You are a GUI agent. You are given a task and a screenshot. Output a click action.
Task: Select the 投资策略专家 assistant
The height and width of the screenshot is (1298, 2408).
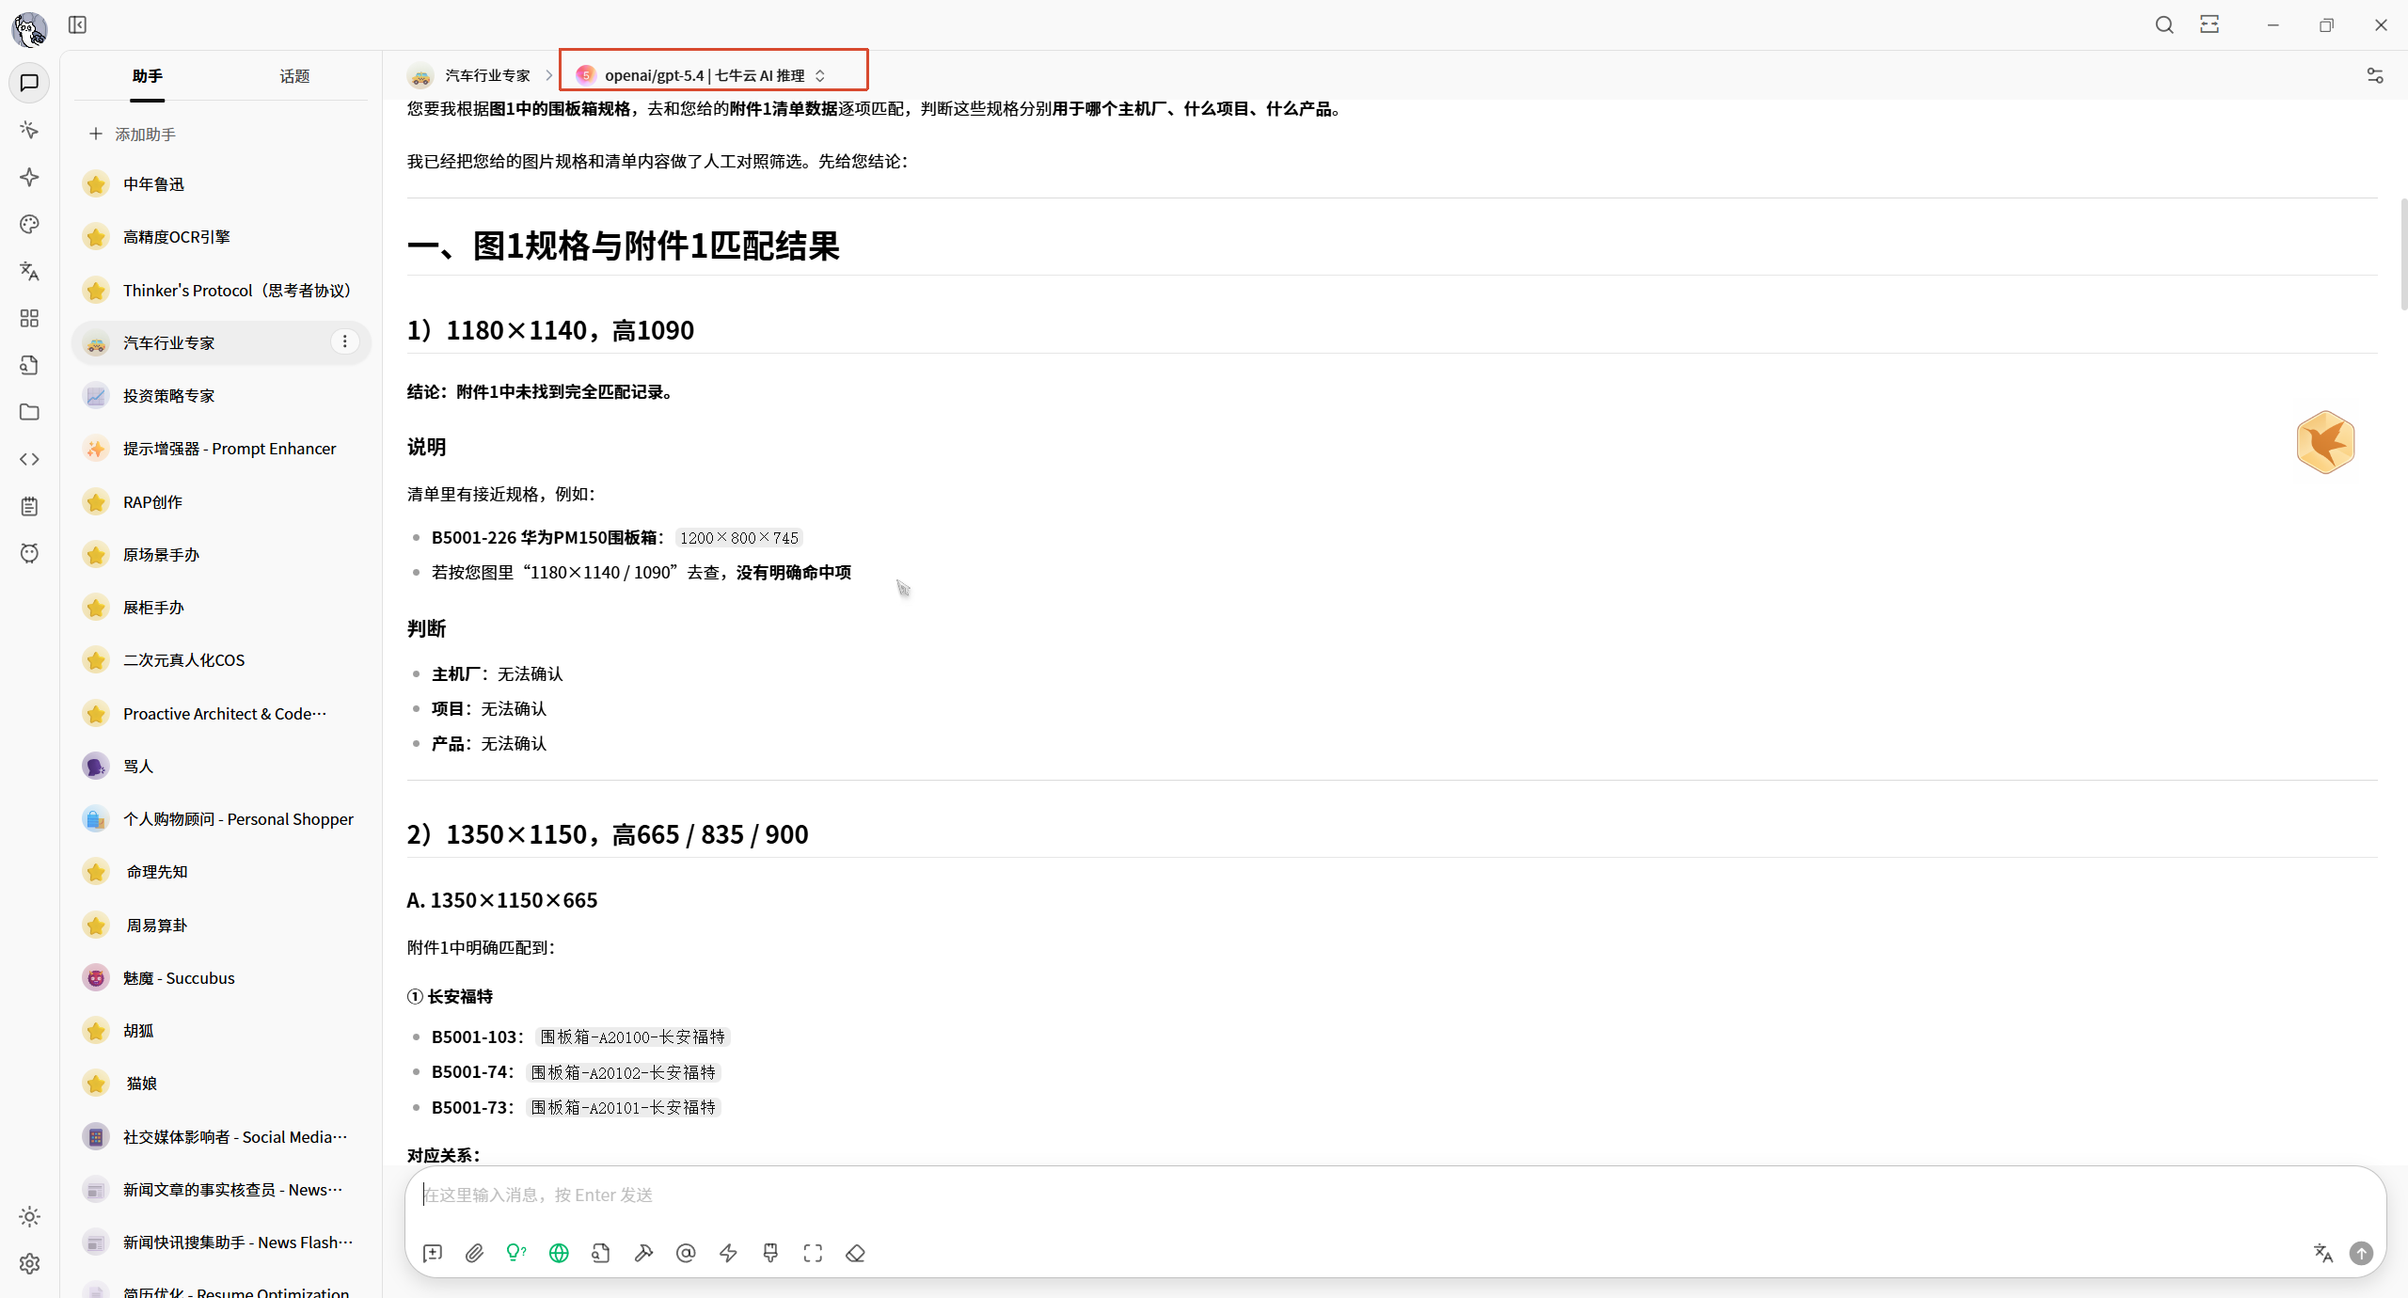click(x=169, y=395)
